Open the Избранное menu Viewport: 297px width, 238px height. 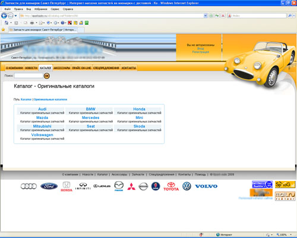41,9
